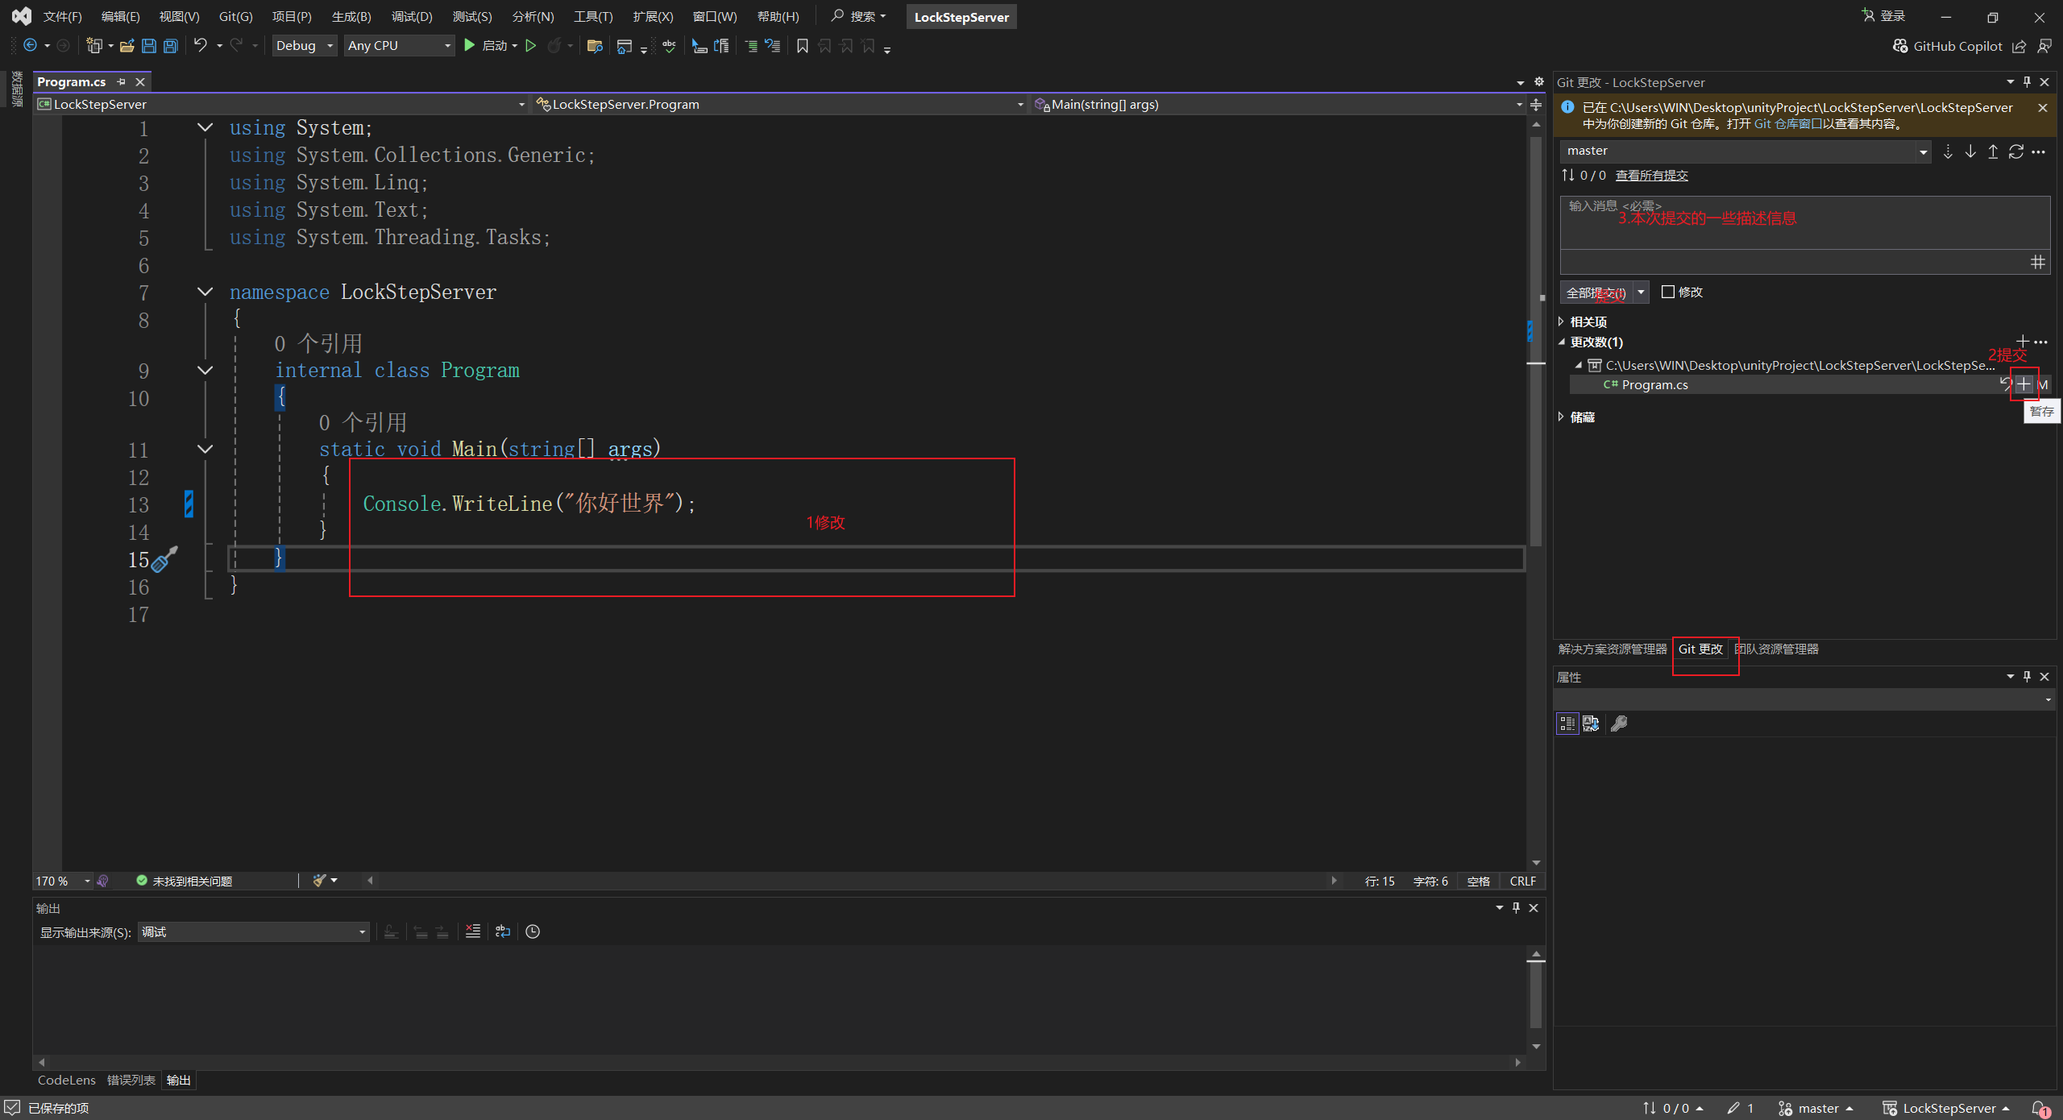Undo the last edit via toolbar icon
Viewport: 2063px width, 1120px height.
(x=200, y=45)
